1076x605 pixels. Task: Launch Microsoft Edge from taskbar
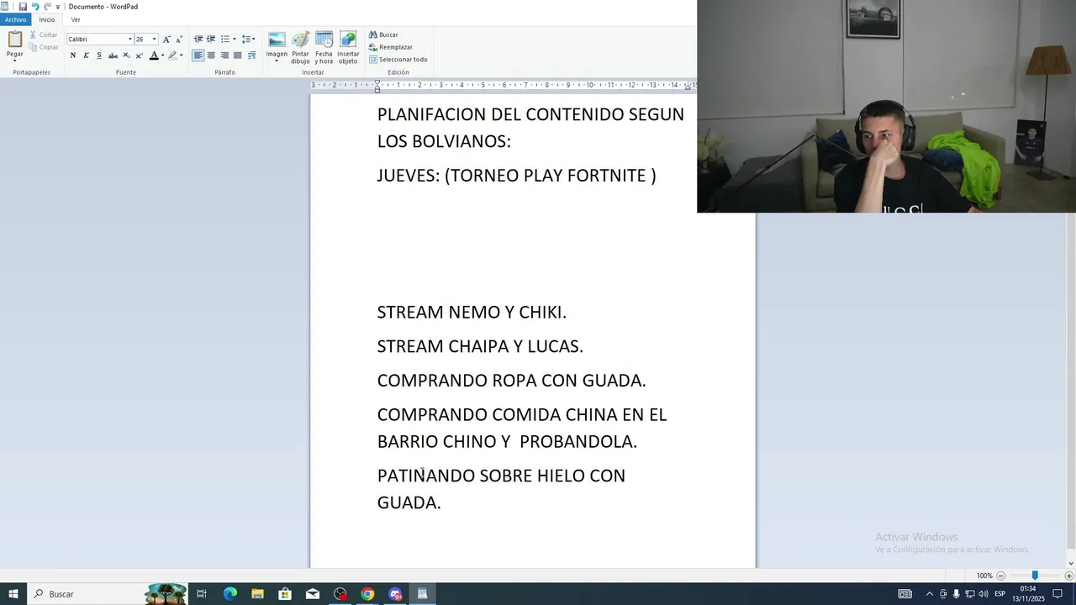pos(229,594)
